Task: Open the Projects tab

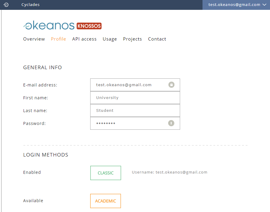Action: point(132,39)
